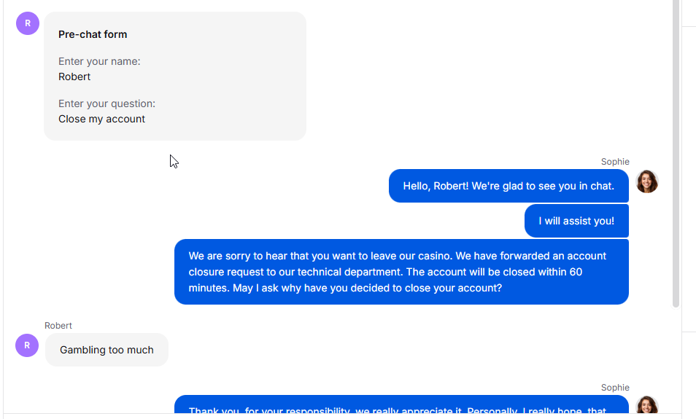
Task: Click the chat's vertical scrollbar thumb
Action: 676,153
